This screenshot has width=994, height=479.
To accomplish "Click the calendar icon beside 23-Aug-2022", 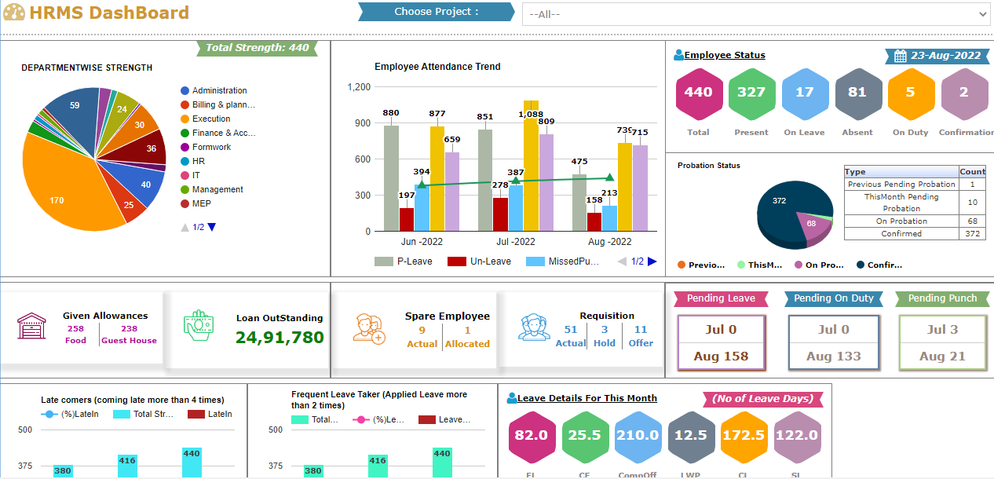I will 901,56.
